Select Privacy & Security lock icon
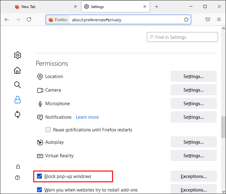 pyautogui.click(x=18, y=100)
